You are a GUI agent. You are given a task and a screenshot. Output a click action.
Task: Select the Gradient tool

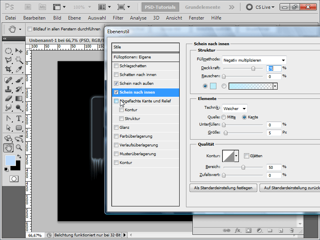click(x=19, y=98)
